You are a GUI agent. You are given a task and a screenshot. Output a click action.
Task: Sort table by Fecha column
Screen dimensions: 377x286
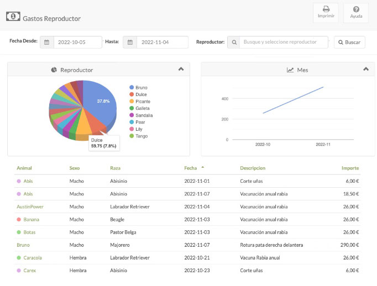click(x=190, y=168)
